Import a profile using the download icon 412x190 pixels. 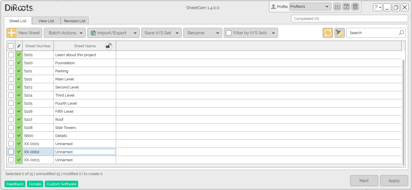[x=337, y=6]
